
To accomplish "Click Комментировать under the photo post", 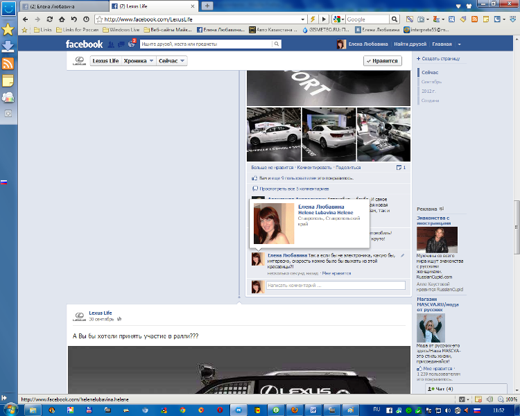I will pos(314,168).
